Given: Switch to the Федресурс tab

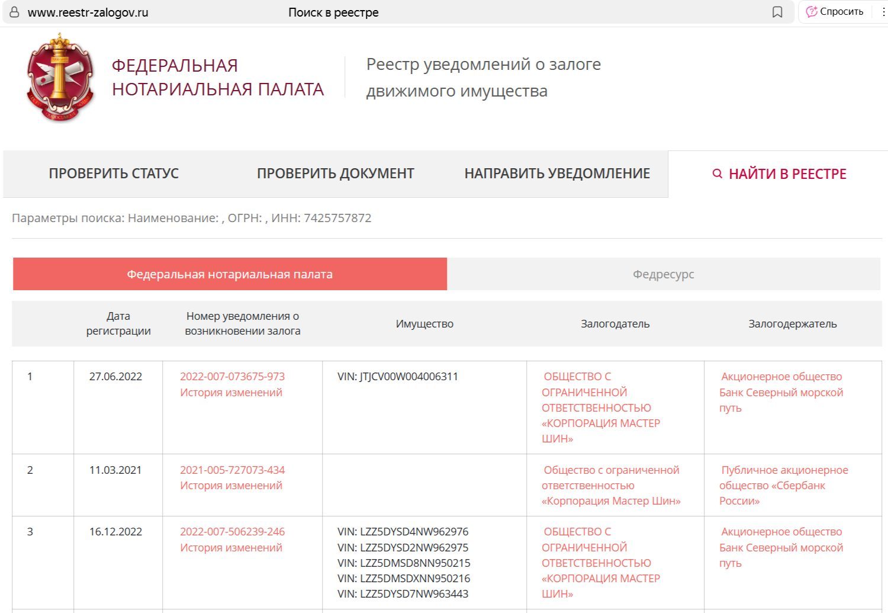Looking at the screenshot, I should point(664,274).
